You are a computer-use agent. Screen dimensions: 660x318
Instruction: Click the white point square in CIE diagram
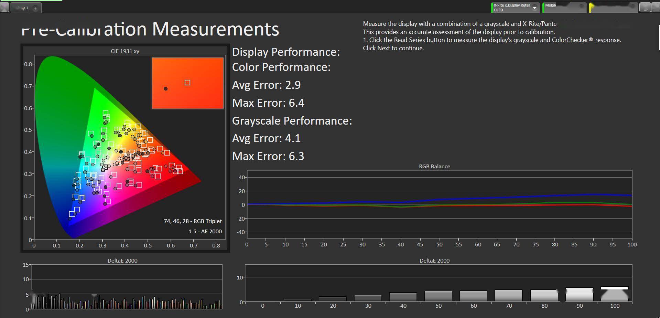point(106,167)
